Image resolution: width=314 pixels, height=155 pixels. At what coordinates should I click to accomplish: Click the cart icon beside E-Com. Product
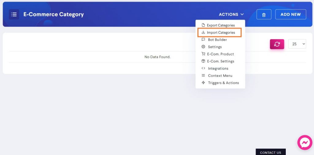pyautogui.click(x=203, y=54)
